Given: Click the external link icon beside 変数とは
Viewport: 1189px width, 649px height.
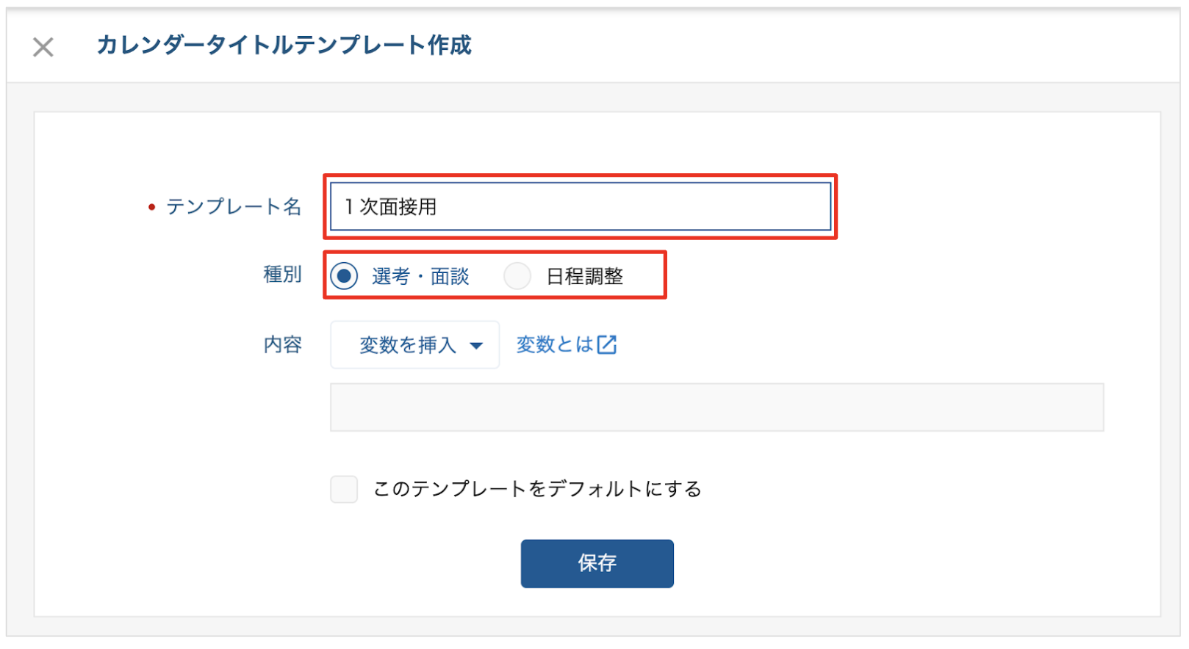Looking at the screenshot, I should click(x=607, y=344).
